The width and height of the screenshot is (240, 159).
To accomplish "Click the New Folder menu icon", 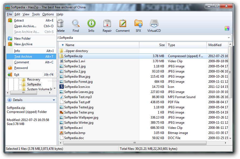I will pos(10,38).
